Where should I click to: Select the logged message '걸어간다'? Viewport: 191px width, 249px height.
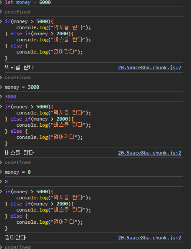point(15,237)
